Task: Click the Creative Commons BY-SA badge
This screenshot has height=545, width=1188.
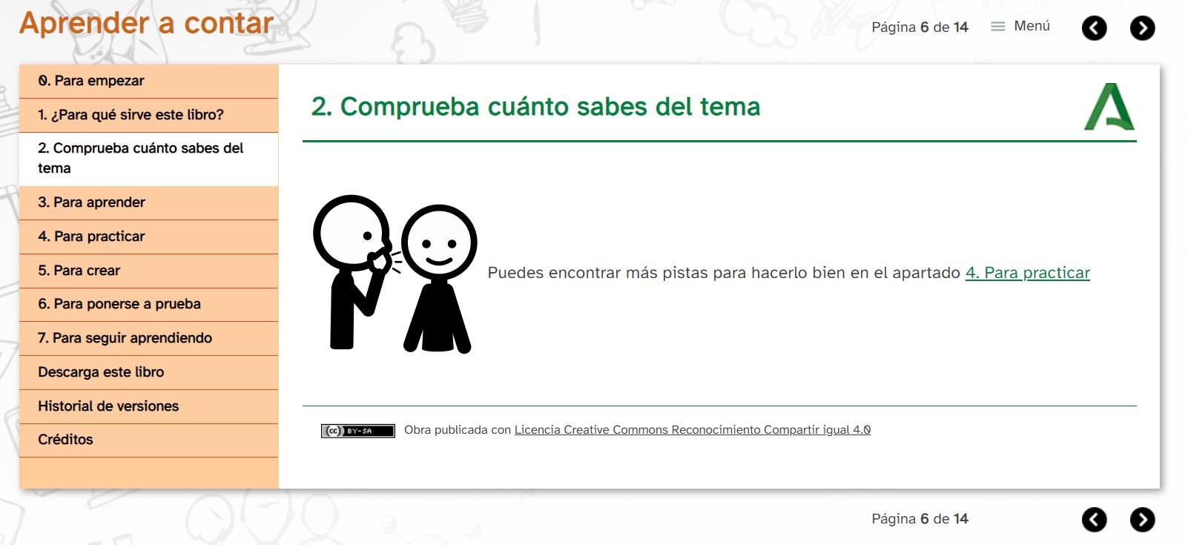Action: click(x=357, y=431)
